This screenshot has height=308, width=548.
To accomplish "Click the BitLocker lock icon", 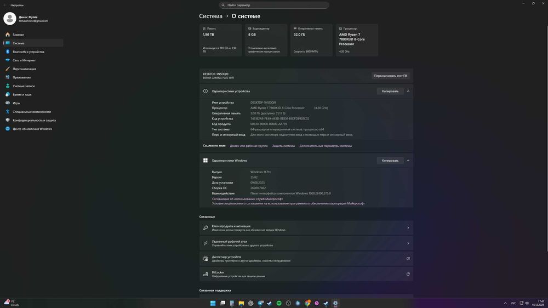I will click(x=206, y=274).
